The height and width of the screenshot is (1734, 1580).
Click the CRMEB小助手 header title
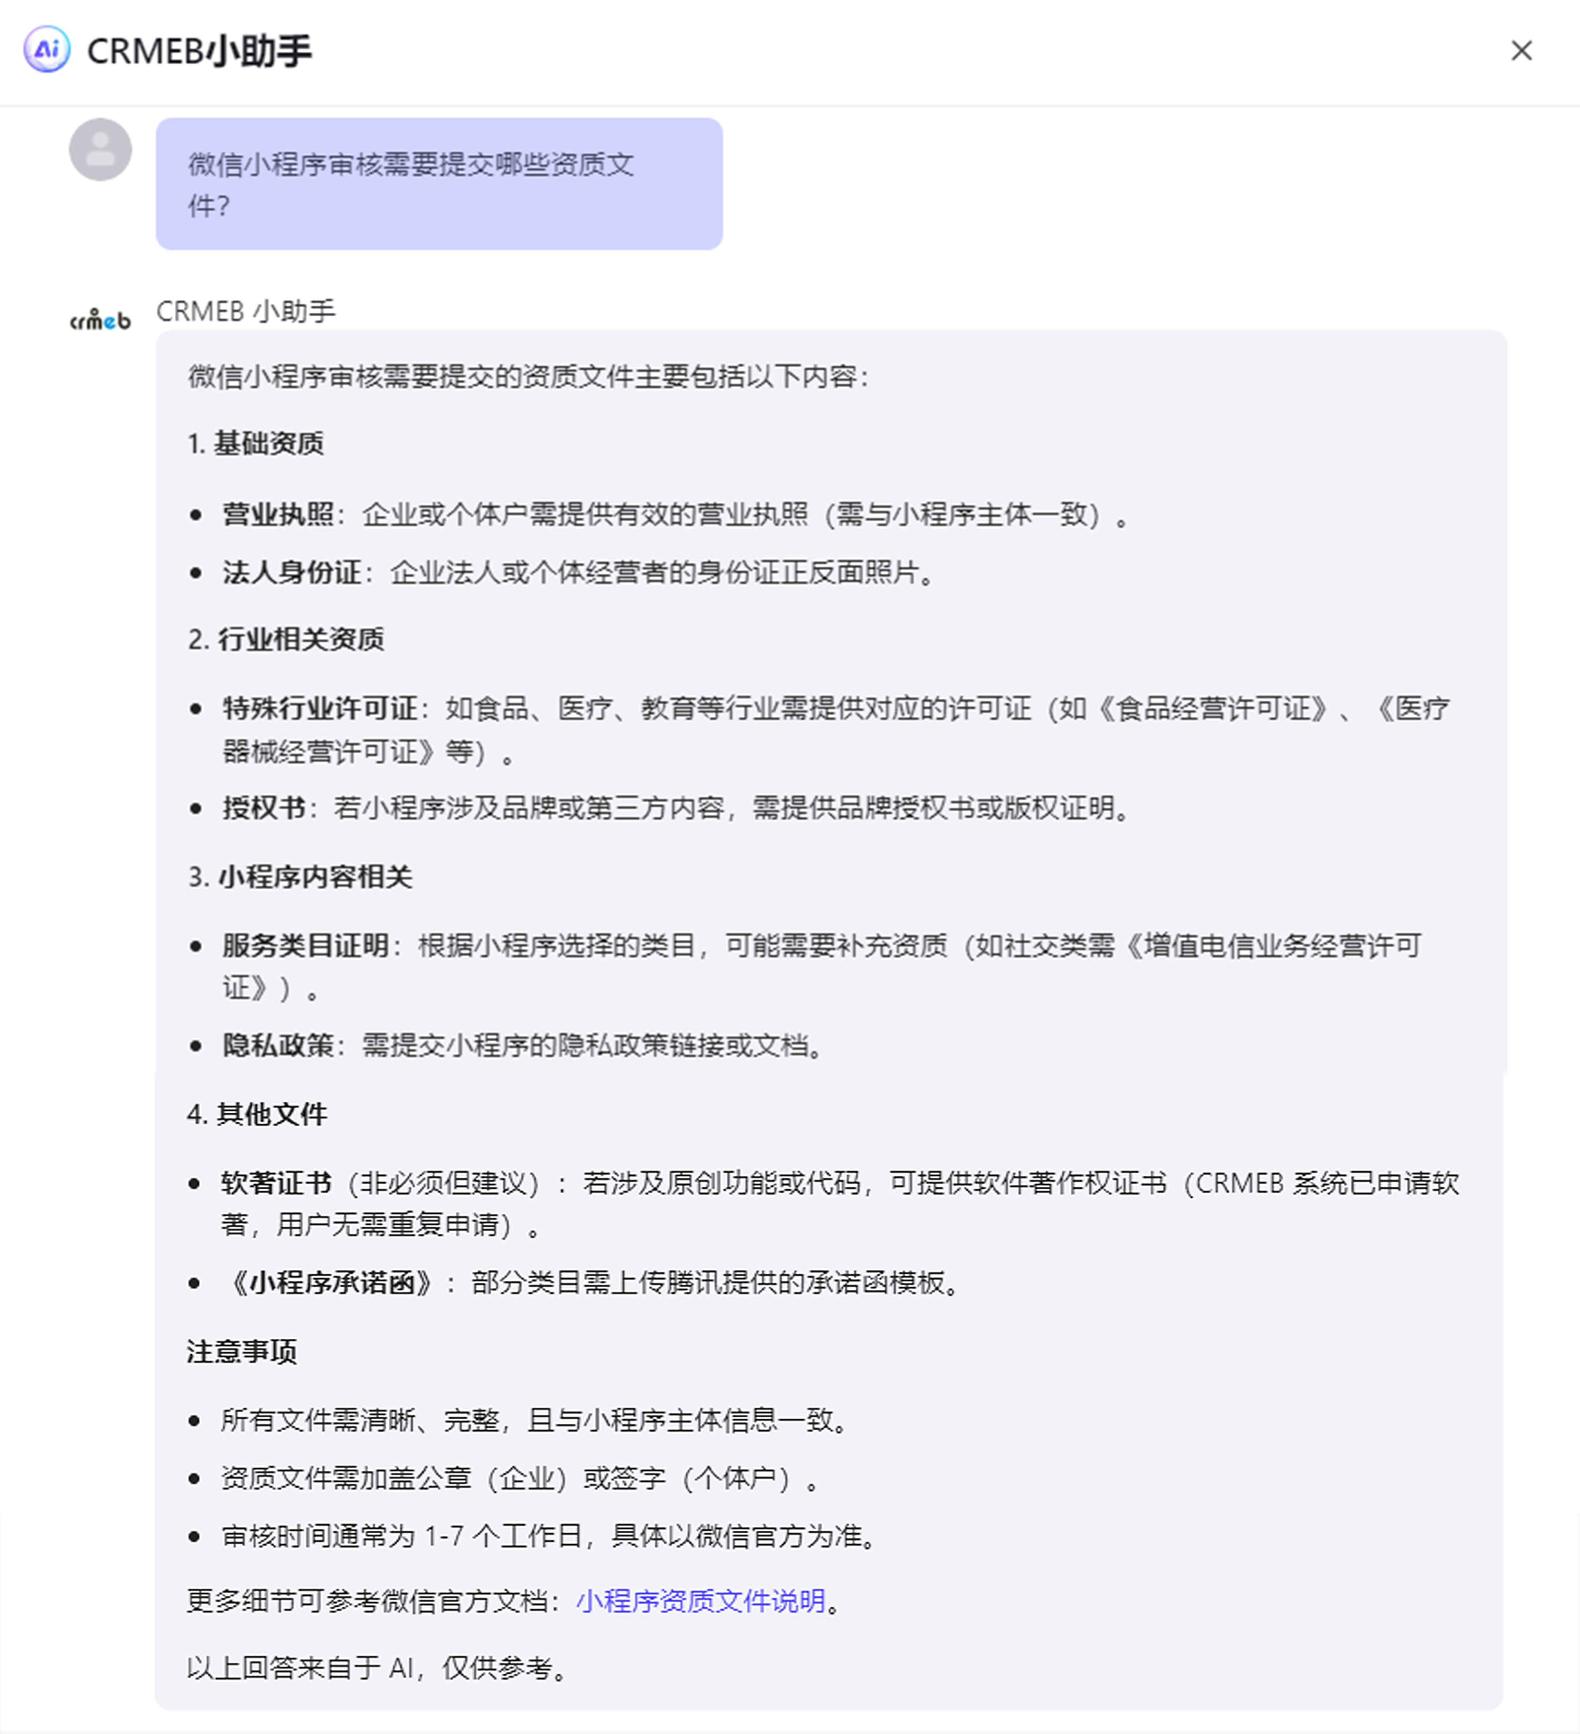tap(199, 51)
